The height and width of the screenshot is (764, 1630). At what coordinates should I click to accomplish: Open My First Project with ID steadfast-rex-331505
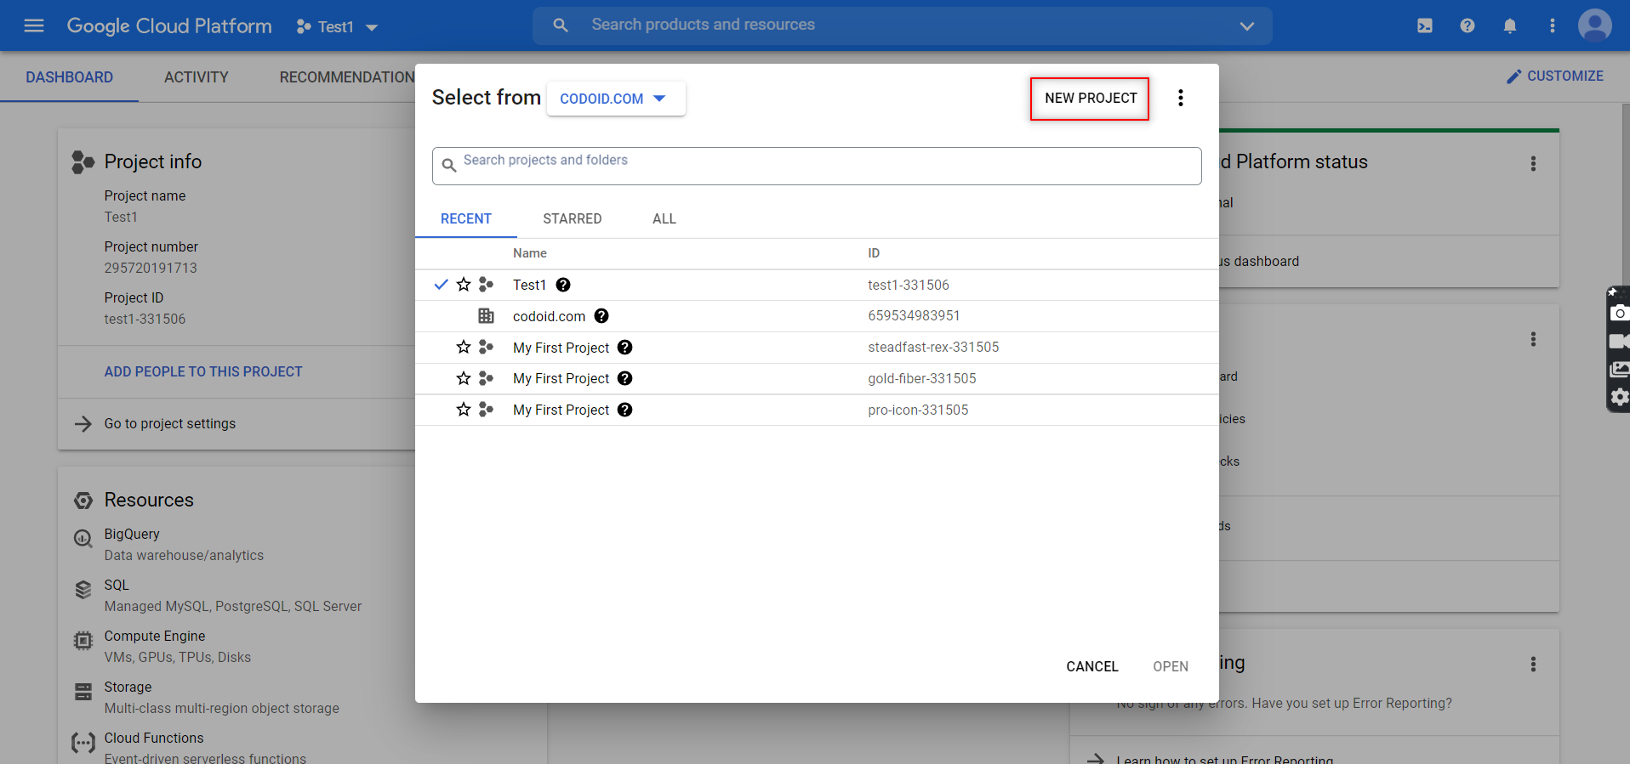(x=561, y=348)
